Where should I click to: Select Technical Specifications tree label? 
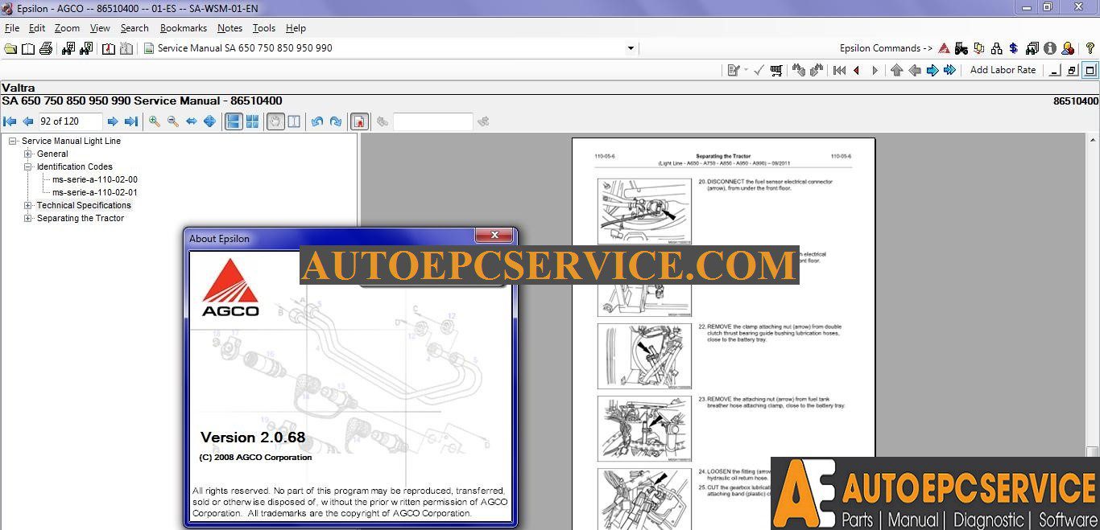pos(84,205)
